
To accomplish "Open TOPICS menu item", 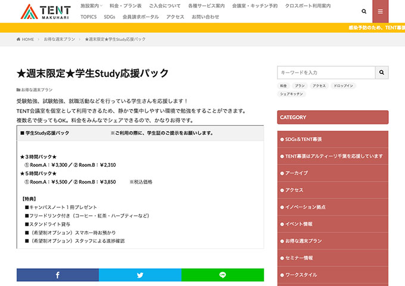I will (x=89, y=17).
